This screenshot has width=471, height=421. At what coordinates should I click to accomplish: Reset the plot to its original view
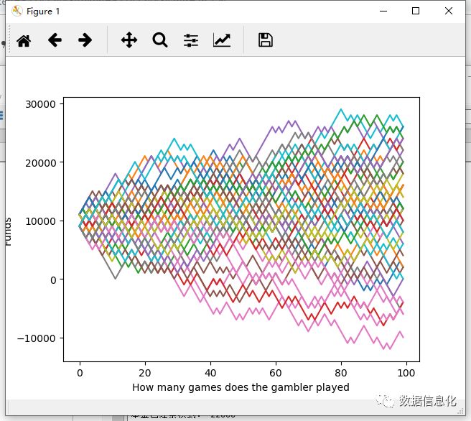[x=24, y=40]
